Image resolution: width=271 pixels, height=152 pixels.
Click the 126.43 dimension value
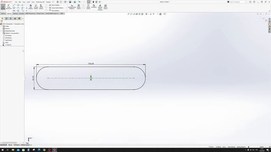point(91,63)
